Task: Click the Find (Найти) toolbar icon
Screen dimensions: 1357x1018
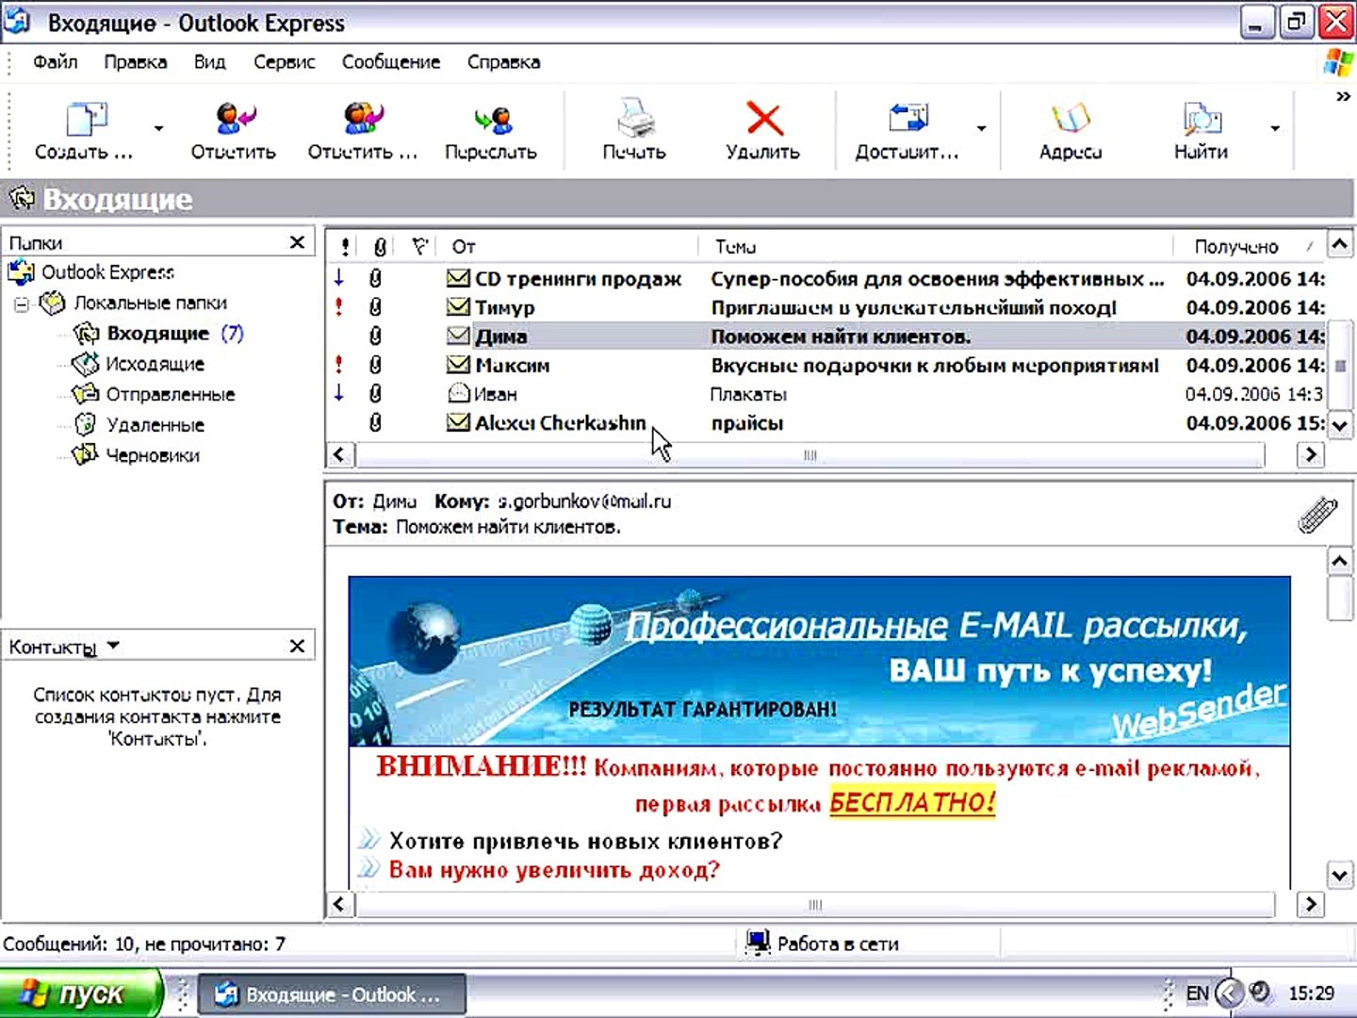Action: (1202, 119)
